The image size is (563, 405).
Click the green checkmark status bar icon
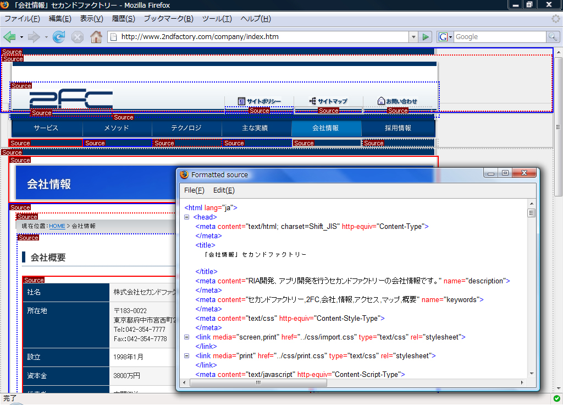click(556, 398)
